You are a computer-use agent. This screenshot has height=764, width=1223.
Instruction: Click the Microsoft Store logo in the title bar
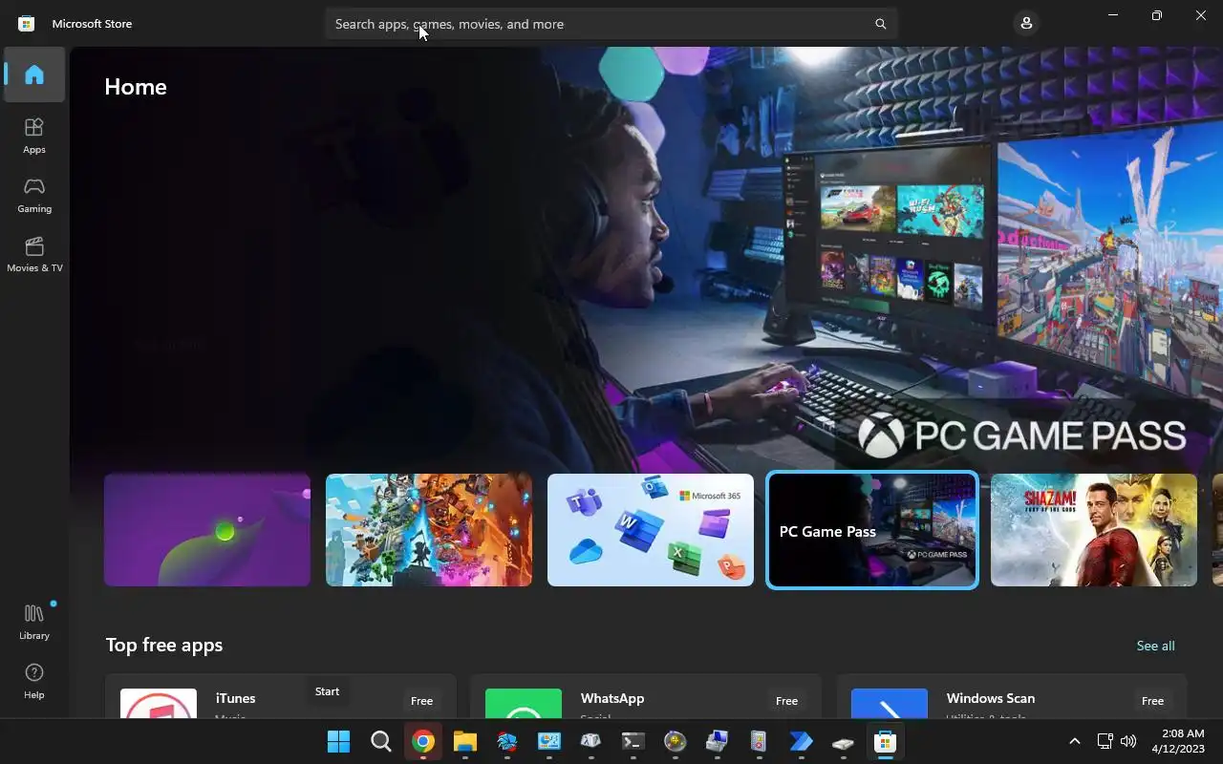pyautogui.click(x=27, y=24)
